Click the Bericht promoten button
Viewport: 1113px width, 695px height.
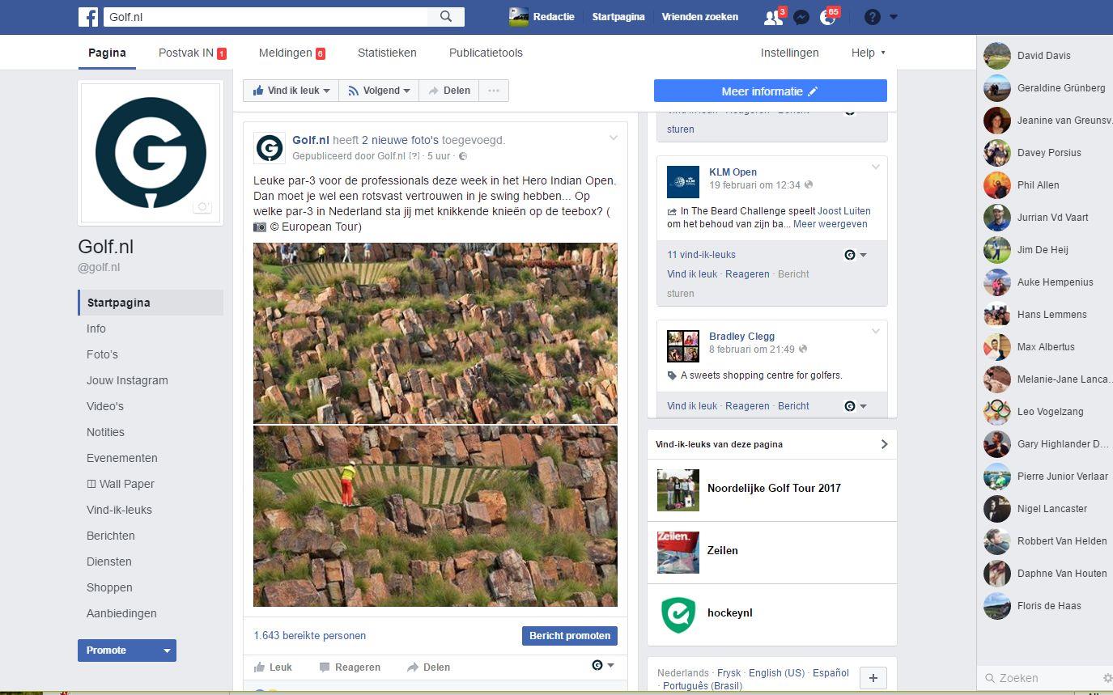(x=569, y=636)
